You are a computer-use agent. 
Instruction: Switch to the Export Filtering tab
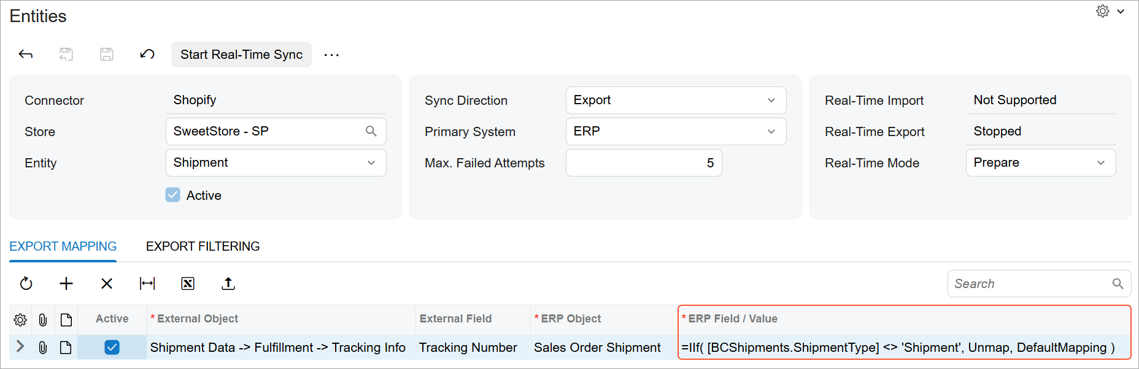pyautogui.click(x=203, y=246)
